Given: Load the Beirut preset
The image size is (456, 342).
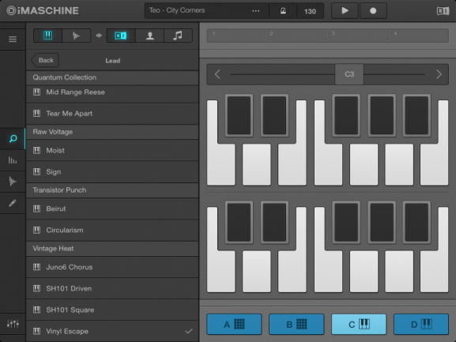Looking at the screenshot, I should 112,209.
